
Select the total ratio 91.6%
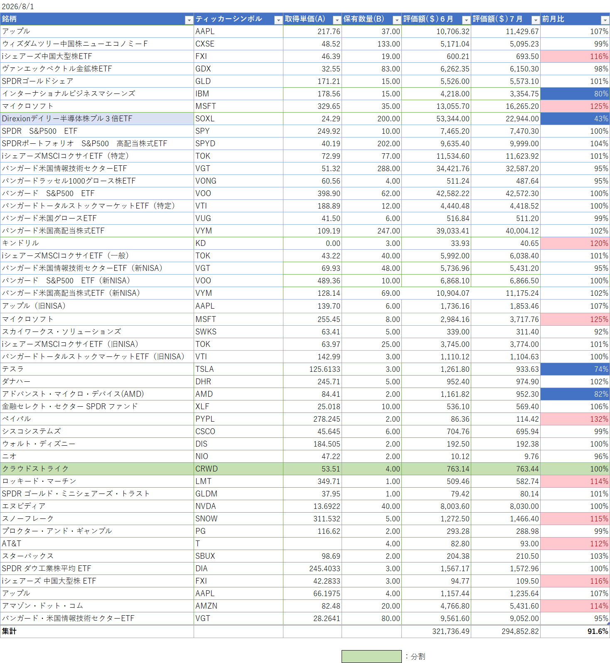coord(575,631)
